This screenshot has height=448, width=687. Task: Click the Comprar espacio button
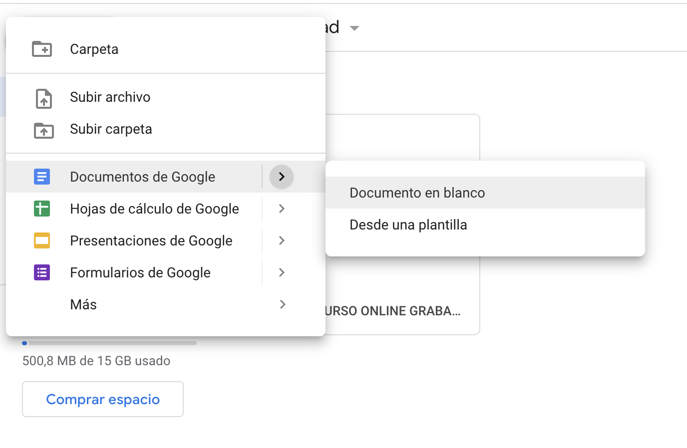pyautogui.click(x=103, y=399)
